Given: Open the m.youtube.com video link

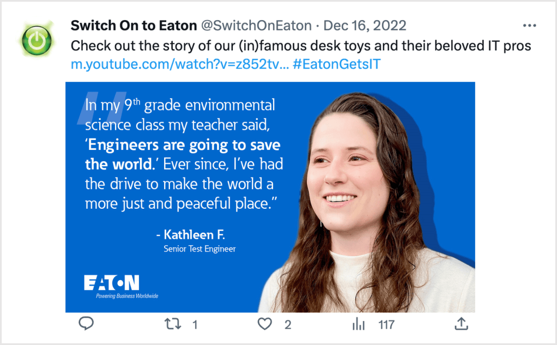Looking at the screenshot, I should pos(179,64).
